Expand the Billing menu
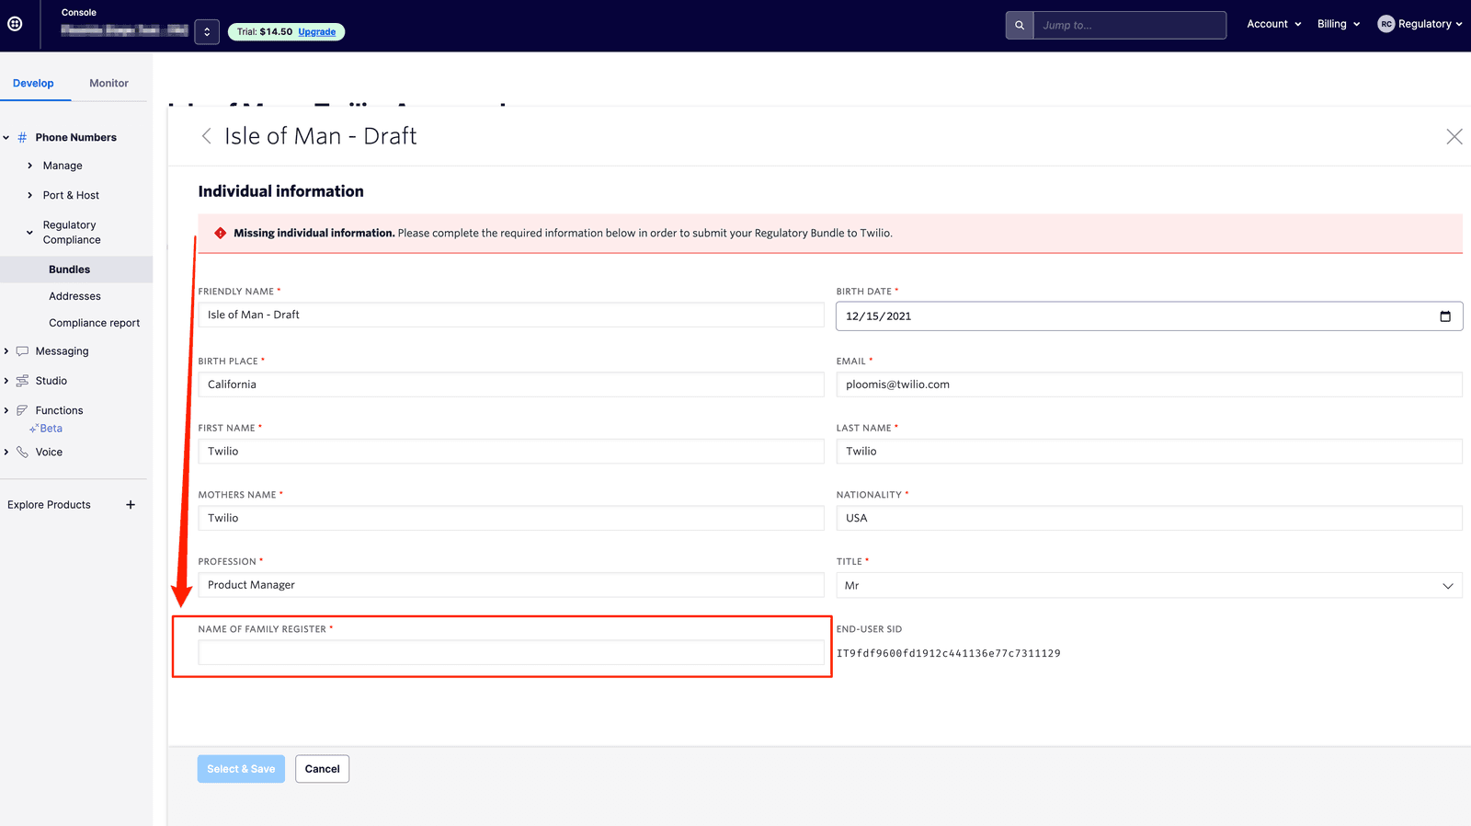This screenshot has height=826, width=1471. coord(1338,24)
